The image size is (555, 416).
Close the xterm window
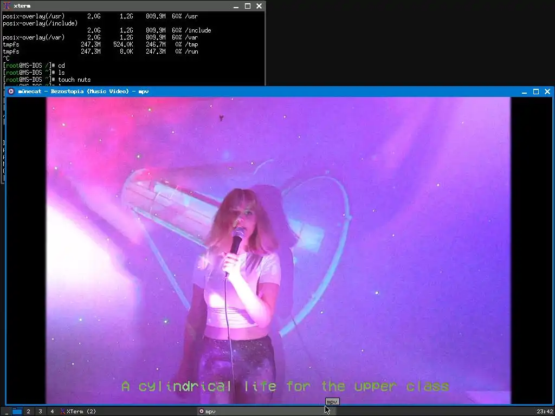[x=259, y=6]
